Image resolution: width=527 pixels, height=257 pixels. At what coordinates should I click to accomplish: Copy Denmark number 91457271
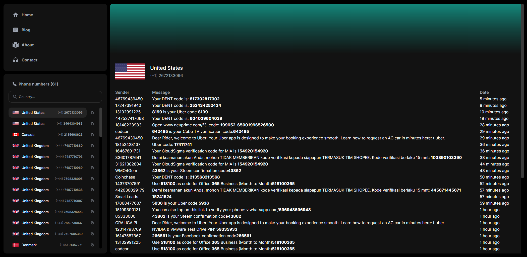click(x=92, y=245)
